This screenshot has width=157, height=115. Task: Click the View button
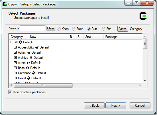[122, 29]
